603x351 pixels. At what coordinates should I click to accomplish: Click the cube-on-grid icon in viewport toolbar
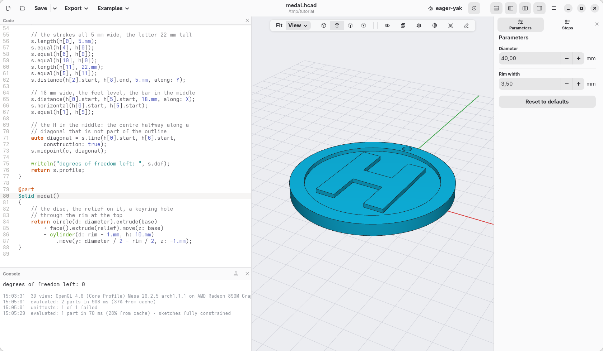[419, 25]
